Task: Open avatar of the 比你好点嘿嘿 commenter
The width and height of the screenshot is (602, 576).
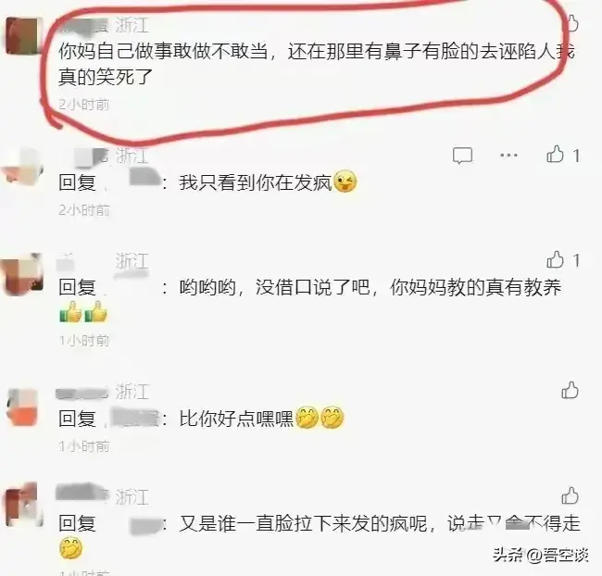Action: click(x=23, y=407)
